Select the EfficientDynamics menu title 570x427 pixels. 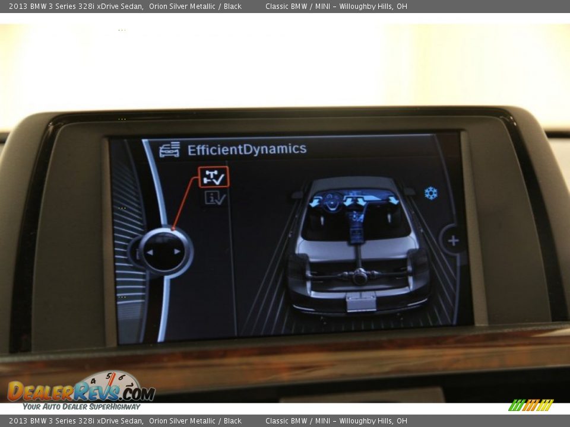[x=247, y=149]
